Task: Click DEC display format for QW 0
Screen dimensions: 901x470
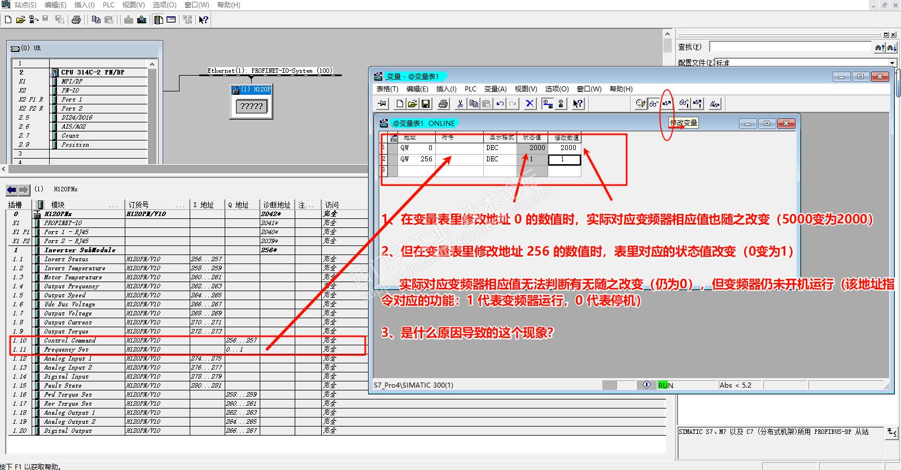Action: click(x=500, y=148)
